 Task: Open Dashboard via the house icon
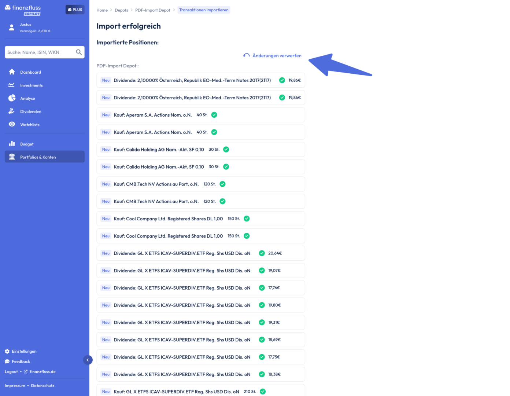click(12, 72)
